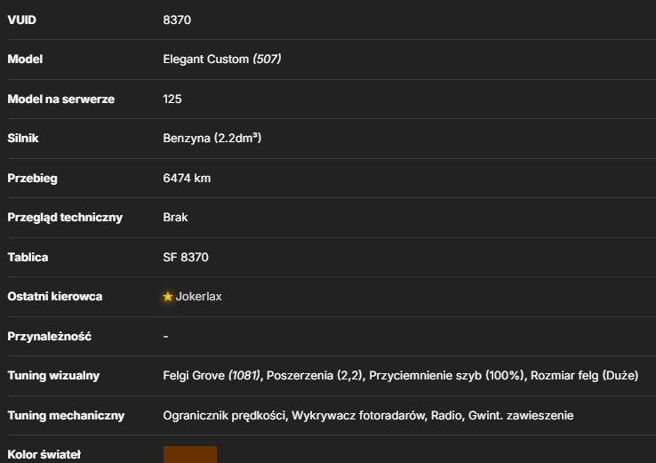Image resolution: width=656 pixels, height=463 pixels.
Task: Click the Przegląd techniczny value Brak
Action: click(x=175, y=218)
